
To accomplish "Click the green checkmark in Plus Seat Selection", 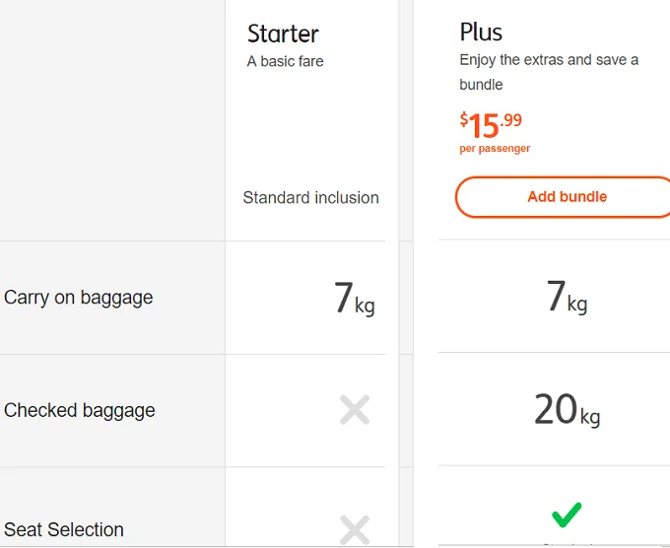I will (x=567, y=514).
